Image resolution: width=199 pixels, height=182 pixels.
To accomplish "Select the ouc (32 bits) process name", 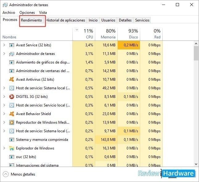I will [x=26, y=157].
